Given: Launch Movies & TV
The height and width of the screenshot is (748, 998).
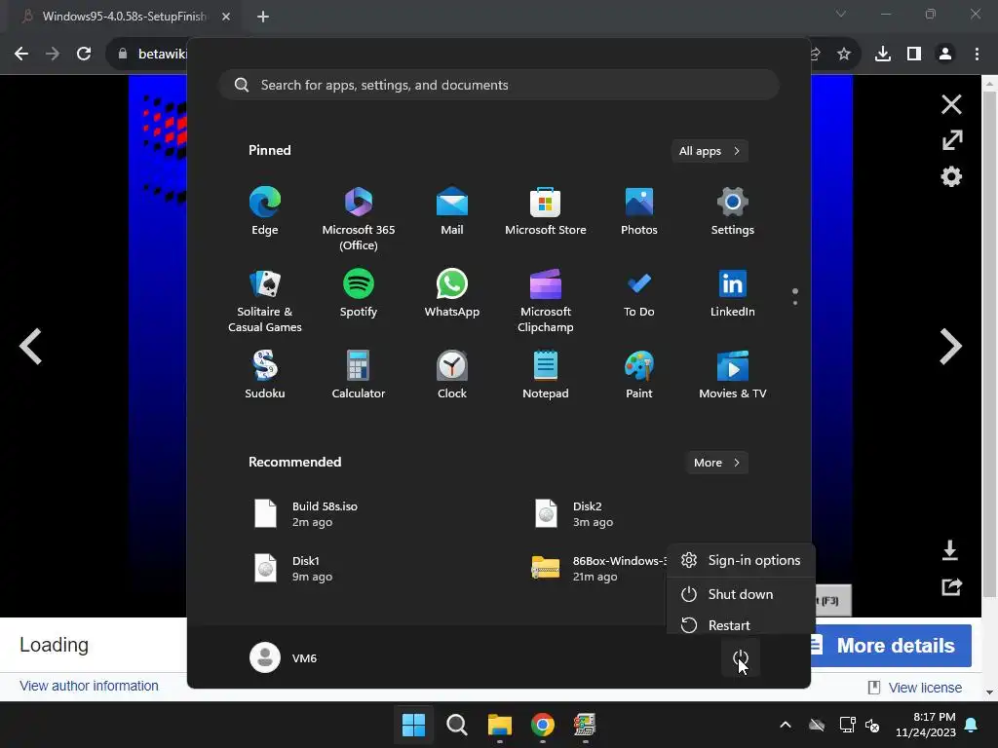Looking at the screenshot, I should (733, 375).
